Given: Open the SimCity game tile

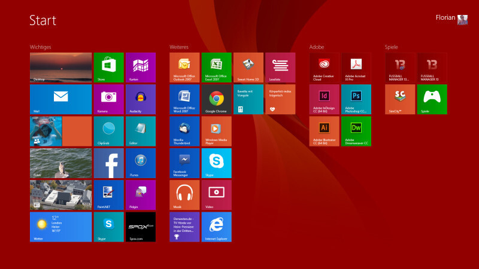Looking at the screenshot, I should [400, 99].
